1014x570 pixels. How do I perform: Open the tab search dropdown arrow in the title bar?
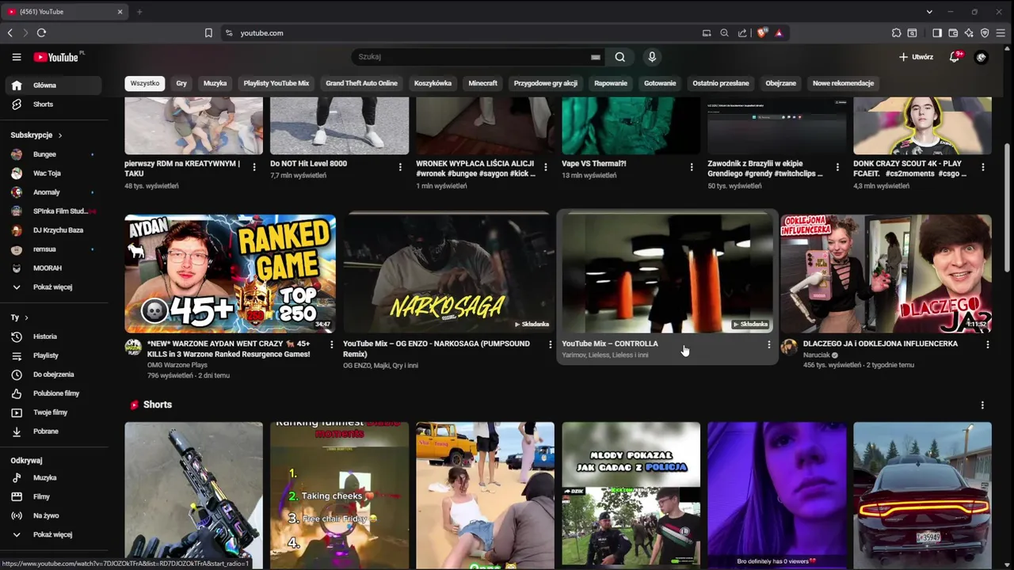pyautogui.click(x=929, y=12)
